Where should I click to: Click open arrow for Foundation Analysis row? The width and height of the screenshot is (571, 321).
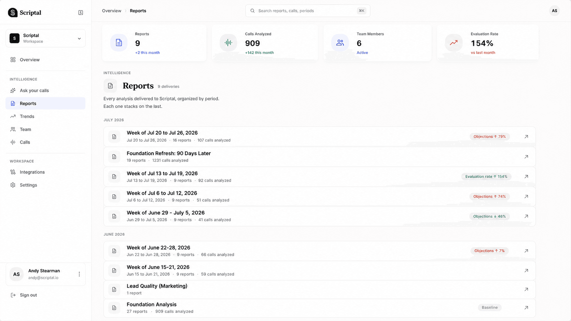(526, 308)
